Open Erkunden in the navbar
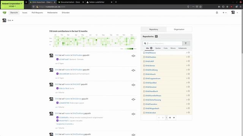243x136 pixels. coord(66,12)
